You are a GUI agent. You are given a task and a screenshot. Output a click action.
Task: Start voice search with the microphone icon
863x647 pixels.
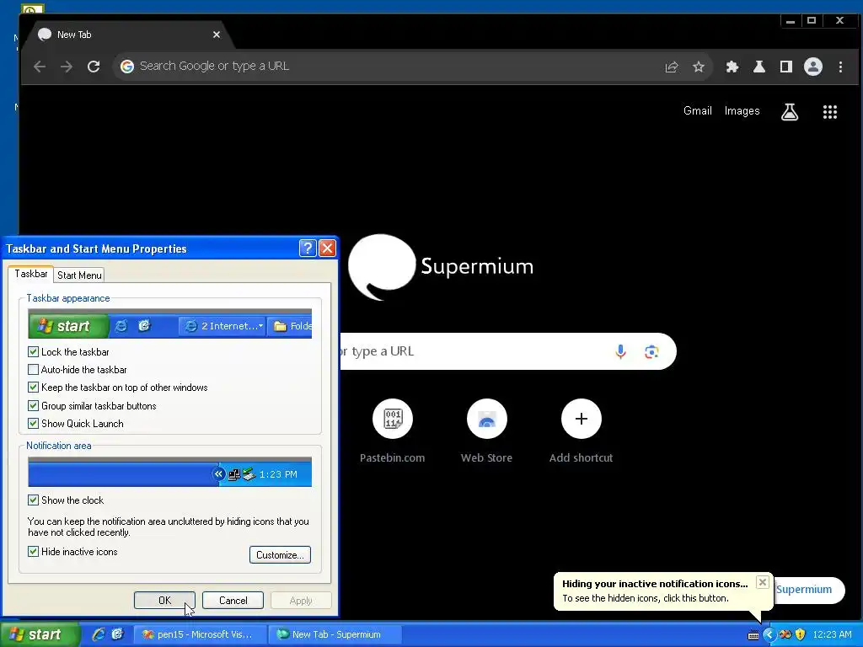[x=620, y=351]
